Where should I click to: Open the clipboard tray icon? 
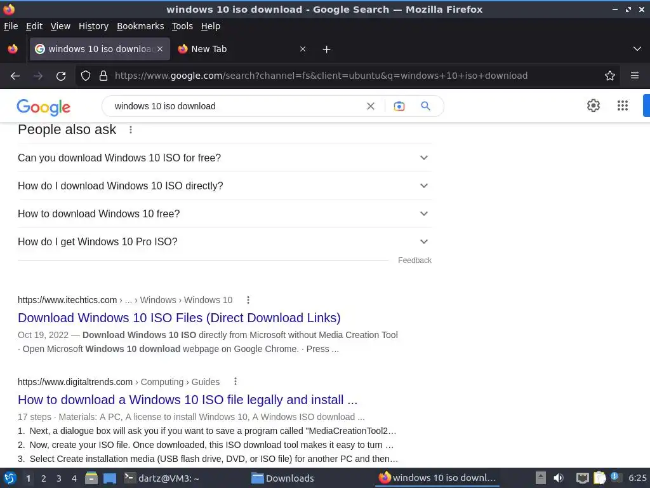(x=599, y=478)
